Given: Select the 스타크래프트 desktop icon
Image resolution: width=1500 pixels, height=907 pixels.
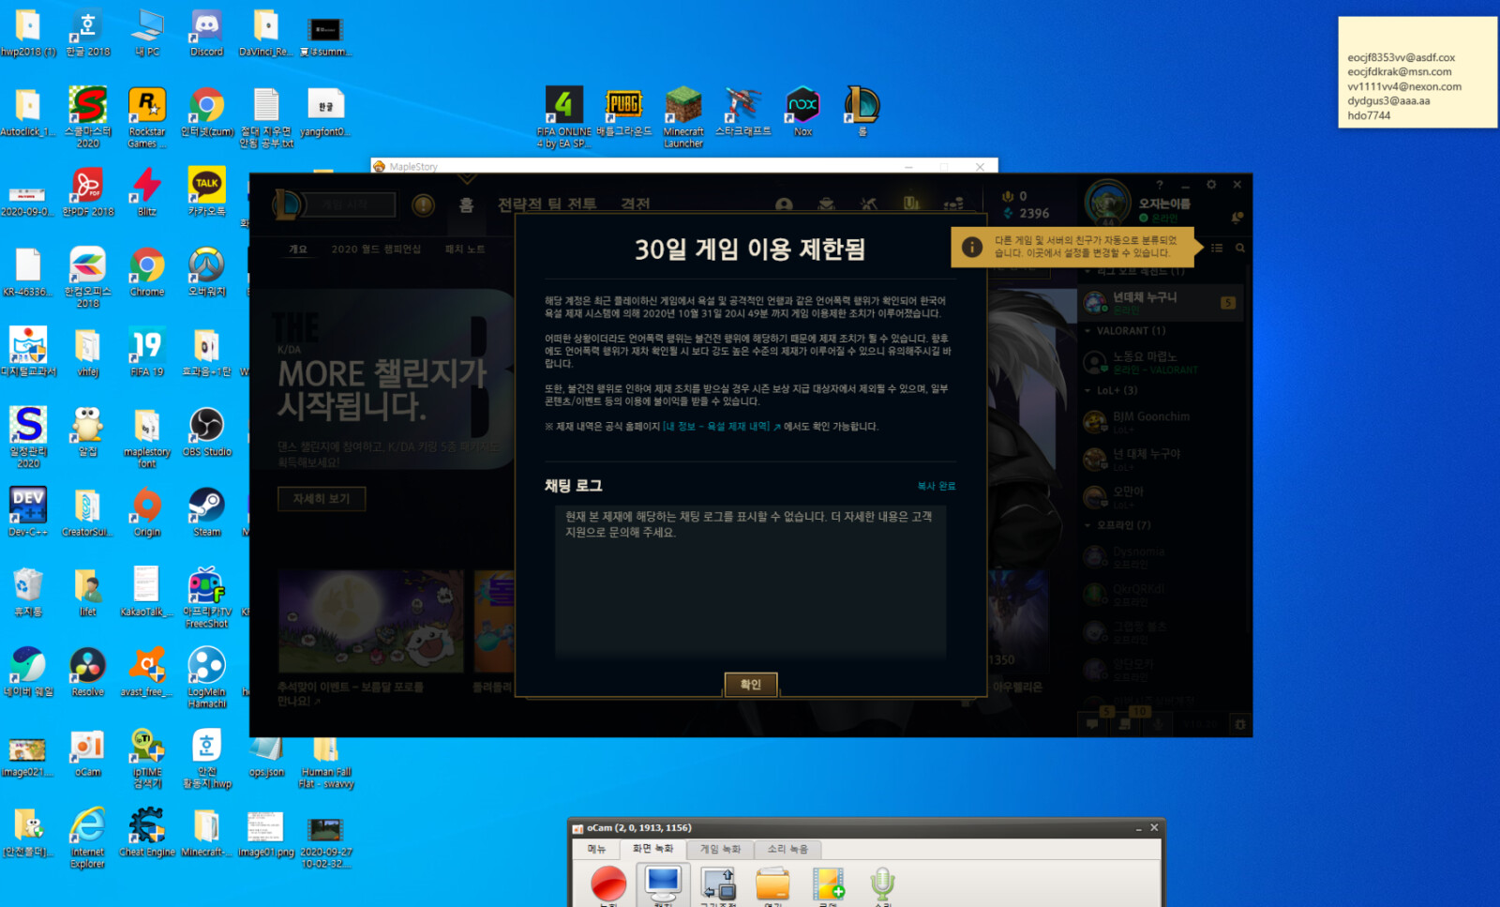Looking at the screenshot, I should (742, 112).
